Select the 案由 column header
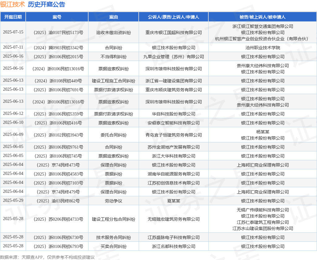This screenshot has width=317, height=260. coord(113,17)
